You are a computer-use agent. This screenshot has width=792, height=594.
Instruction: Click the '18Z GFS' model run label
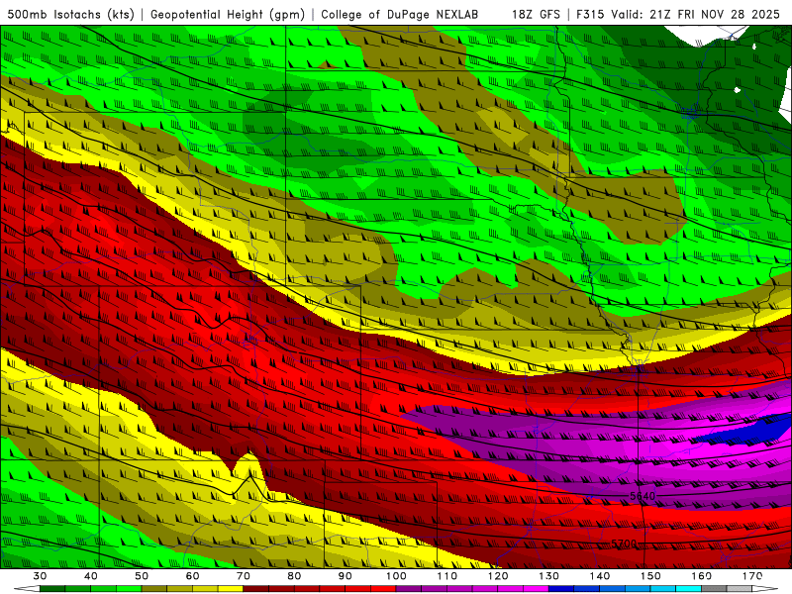click(x=536, y=14)
